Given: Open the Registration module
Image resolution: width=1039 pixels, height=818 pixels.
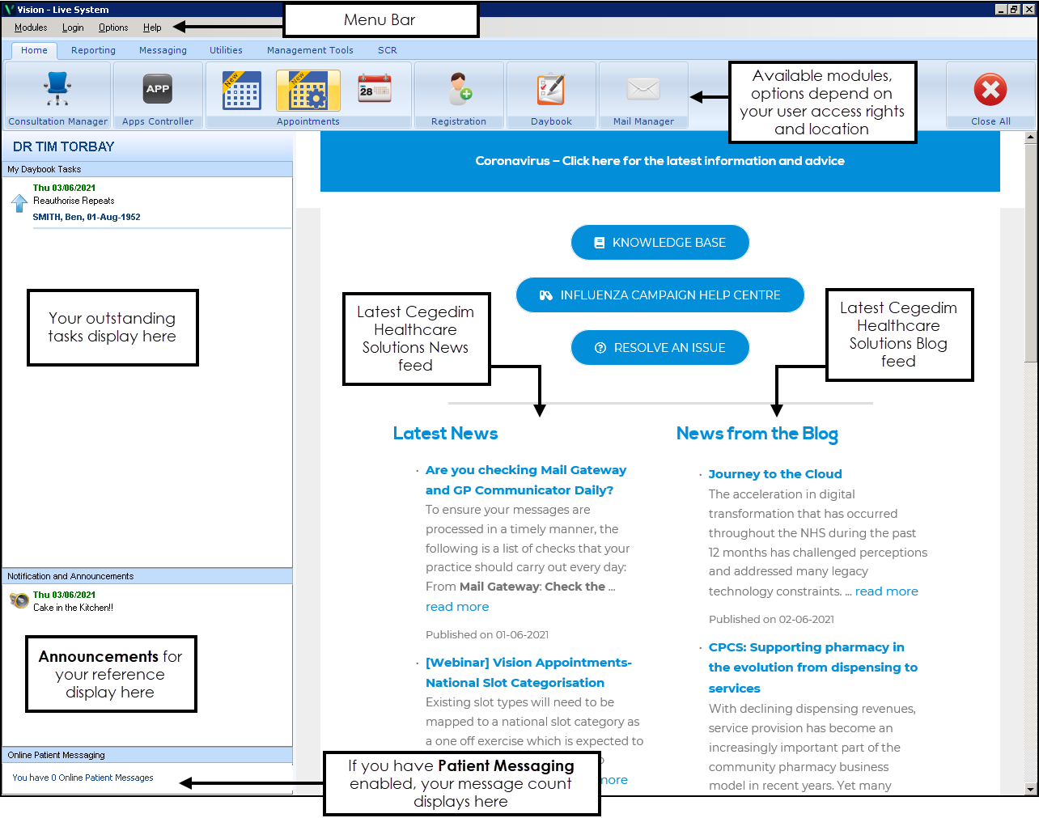Looking at the screenshot, I should click(459, 91).
